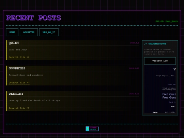Screen dimensions: 184x138
Task: Click the QUIET post date 2026.6.3
Action: pos(135,43)
